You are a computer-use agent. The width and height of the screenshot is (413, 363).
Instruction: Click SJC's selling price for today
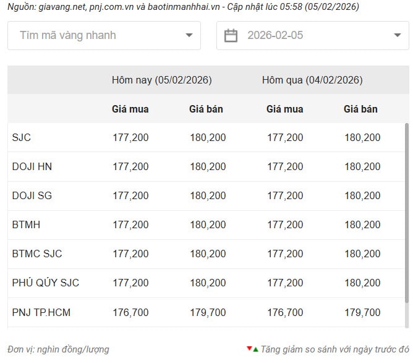point(208,137)
